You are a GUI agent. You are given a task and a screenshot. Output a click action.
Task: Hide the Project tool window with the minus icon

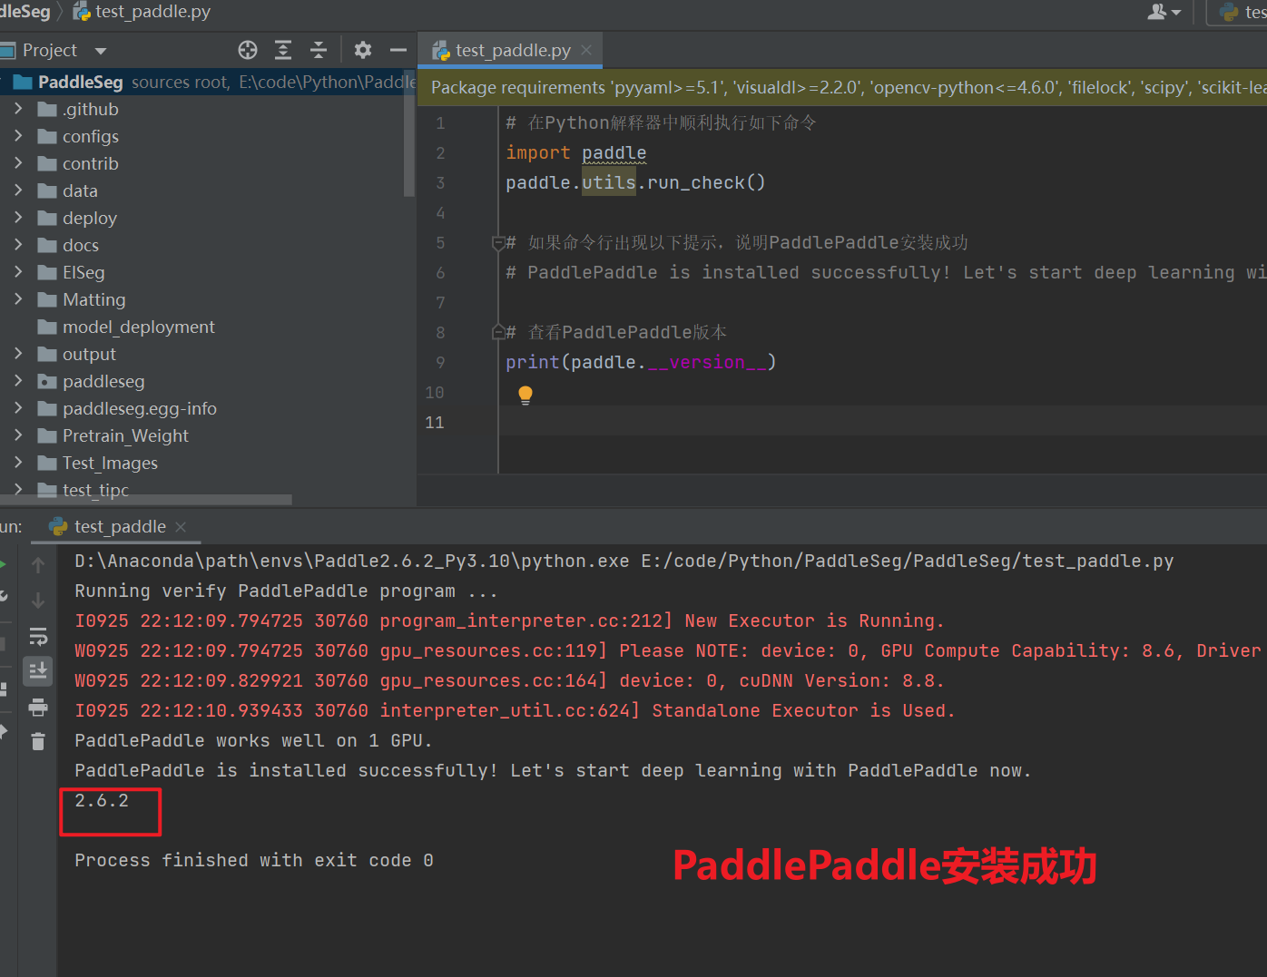click(398, 50)
